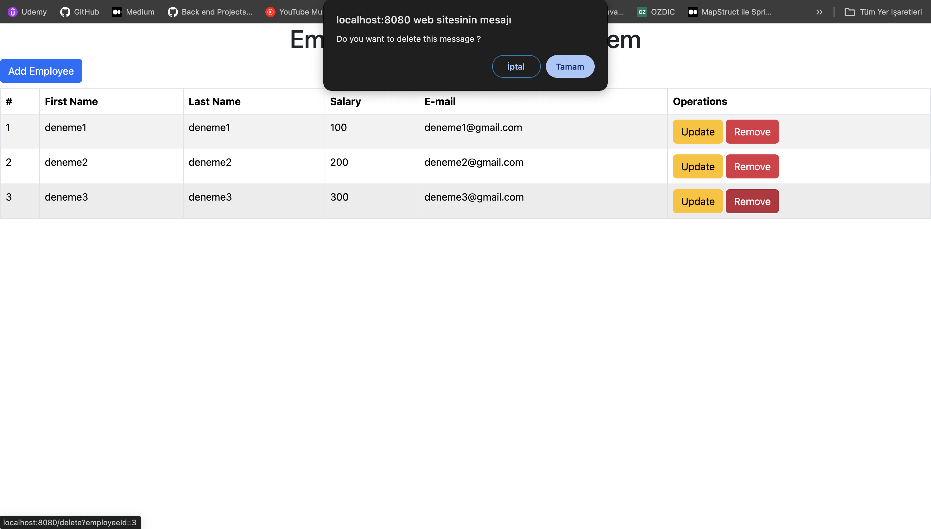Open the OZDIC bookmark

pos(655,12)
